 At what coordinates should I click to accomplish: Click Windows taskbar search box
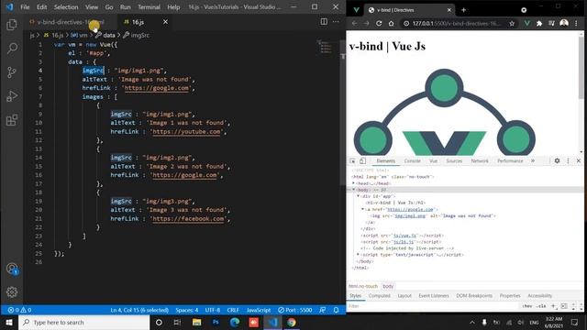83,322
